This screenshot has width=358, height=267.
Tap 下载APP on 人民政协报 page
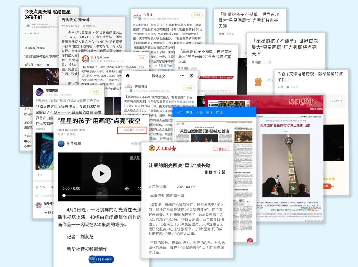(x=221, y=149)
